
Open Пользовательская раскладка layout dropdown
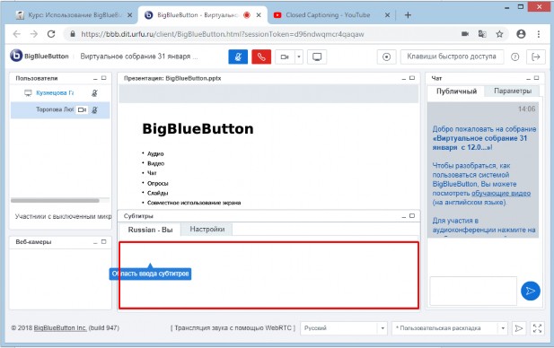click(x=450, y=328)
